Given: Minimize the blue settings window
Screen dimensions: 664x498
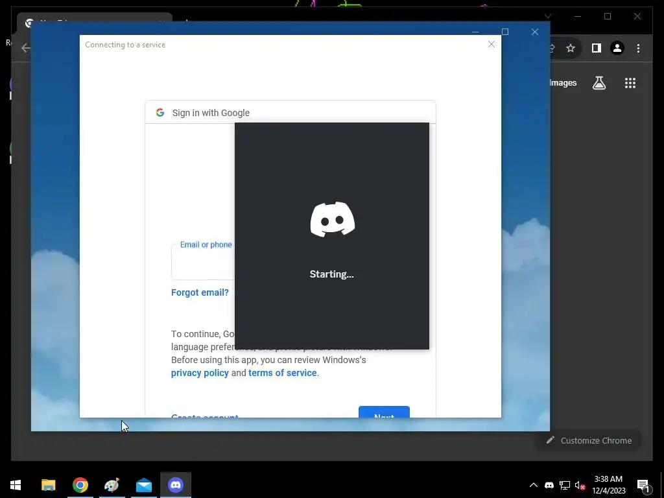Looking at the screenshot, I should [475, 32].
